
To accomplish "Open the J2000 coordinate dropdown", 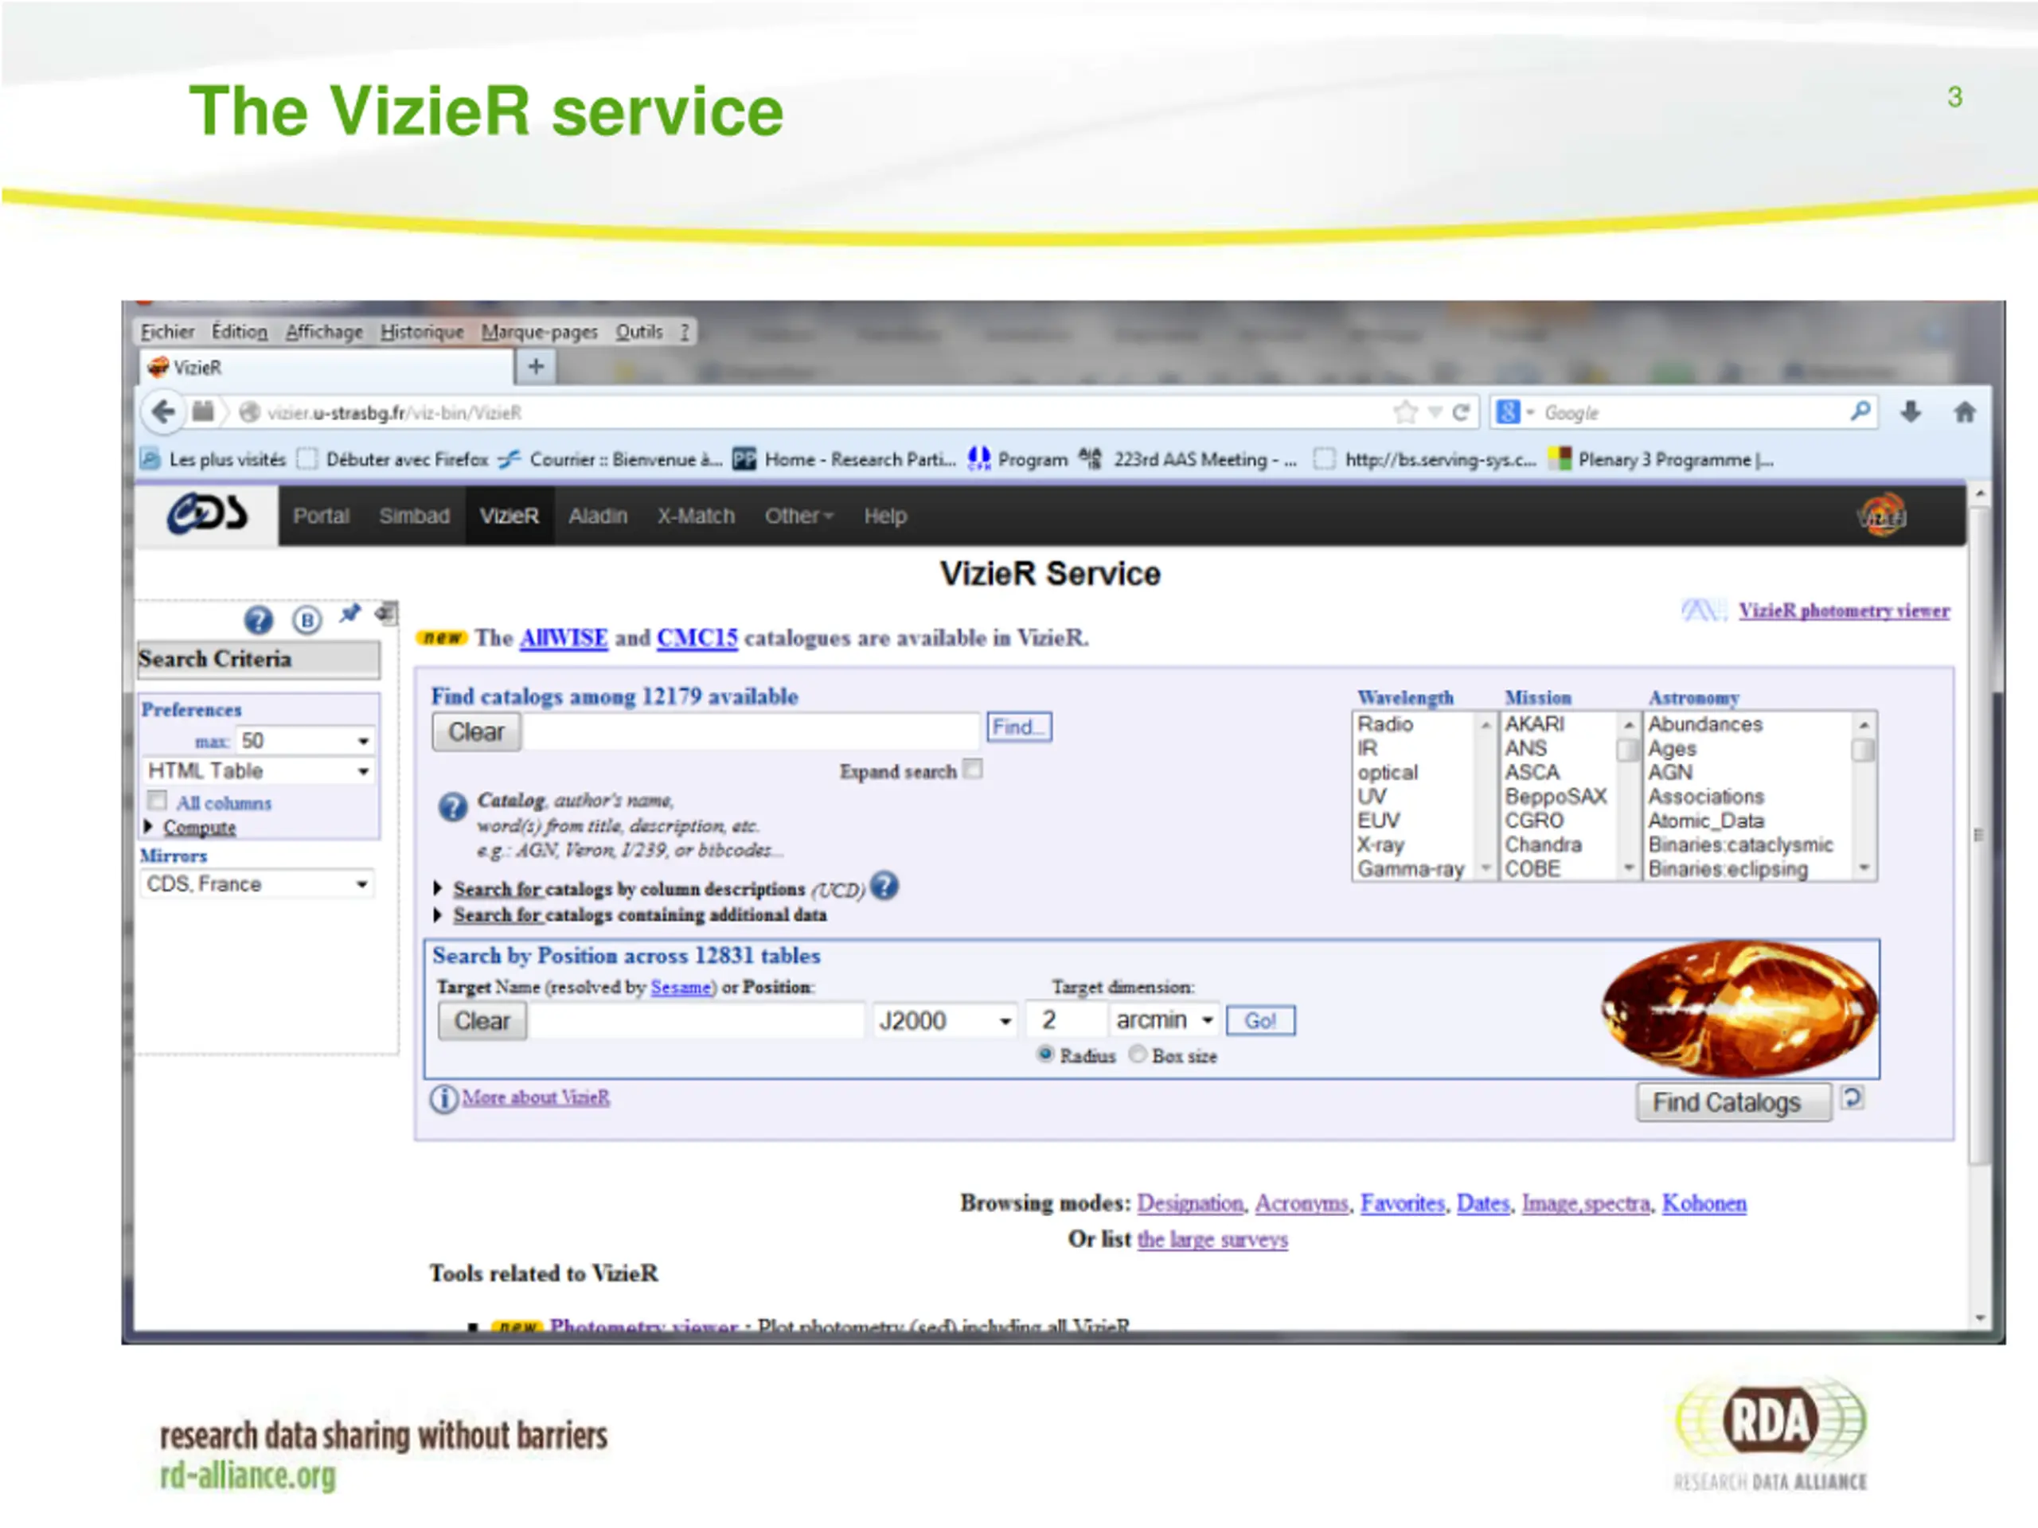I will 944,1020.
